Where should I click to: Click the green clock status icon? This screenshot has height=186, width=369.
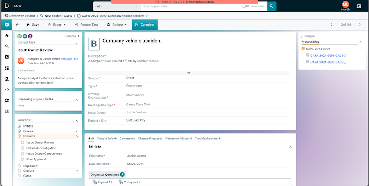[20, 36]
